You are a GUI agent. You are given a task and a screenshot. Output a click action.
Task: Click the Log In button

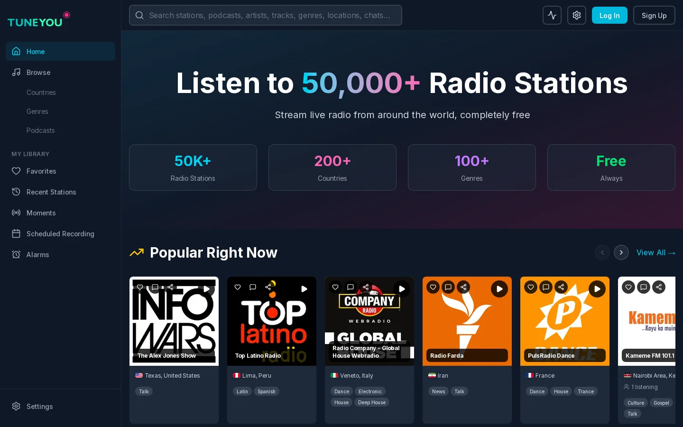609,15
